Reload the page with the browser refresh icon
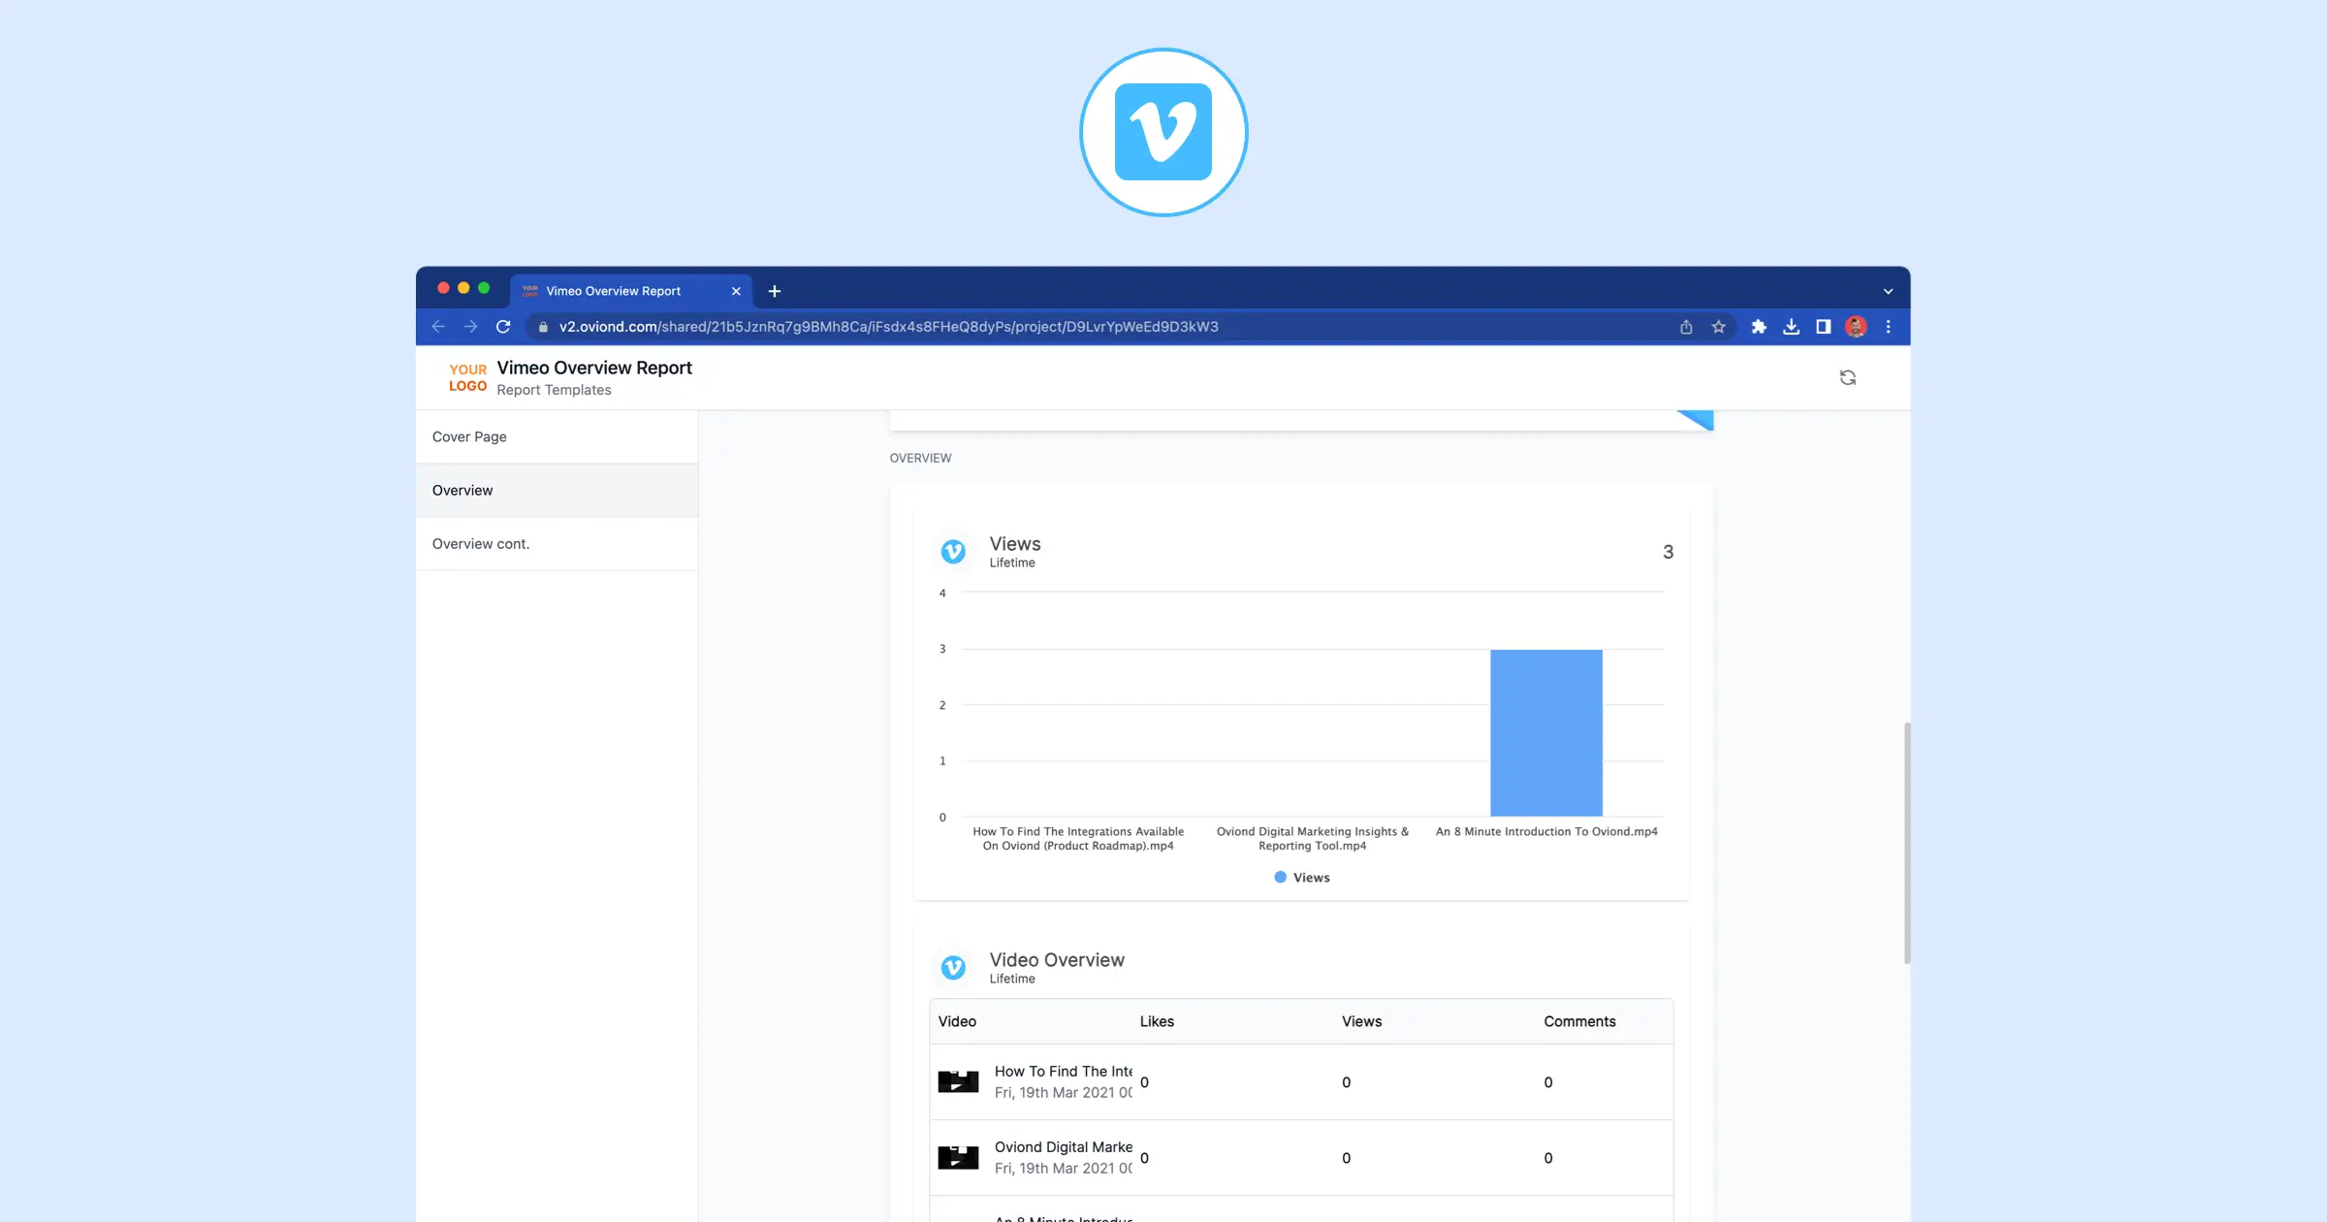Viewport: 2327px width, 1222px height. 503,327
